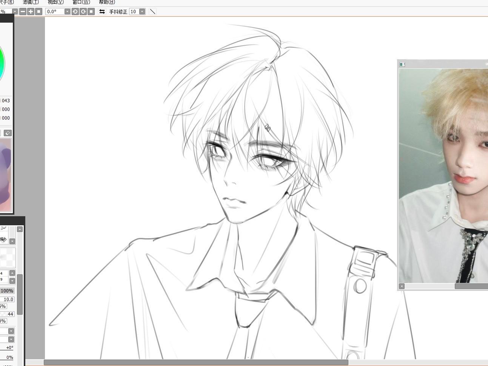Viewport: 488px width, 366px height.
Task: Reset canvas rotation with the square button
Action: click(91, 11)
